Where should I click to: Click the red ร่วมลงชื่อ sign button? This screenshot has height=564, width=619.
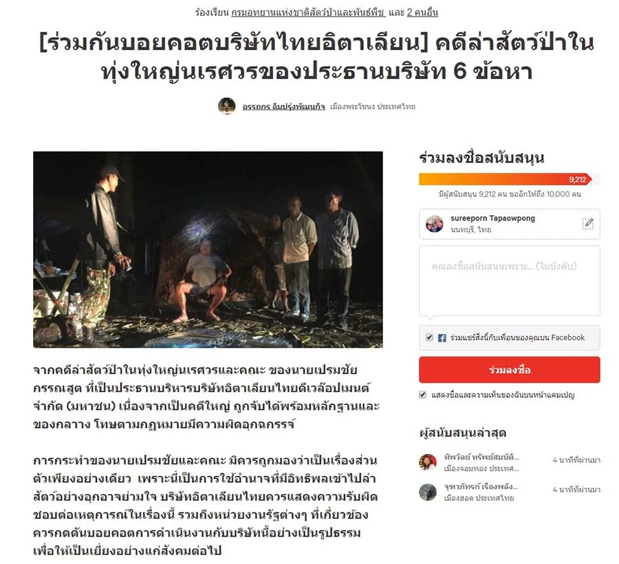coord(509,370)
